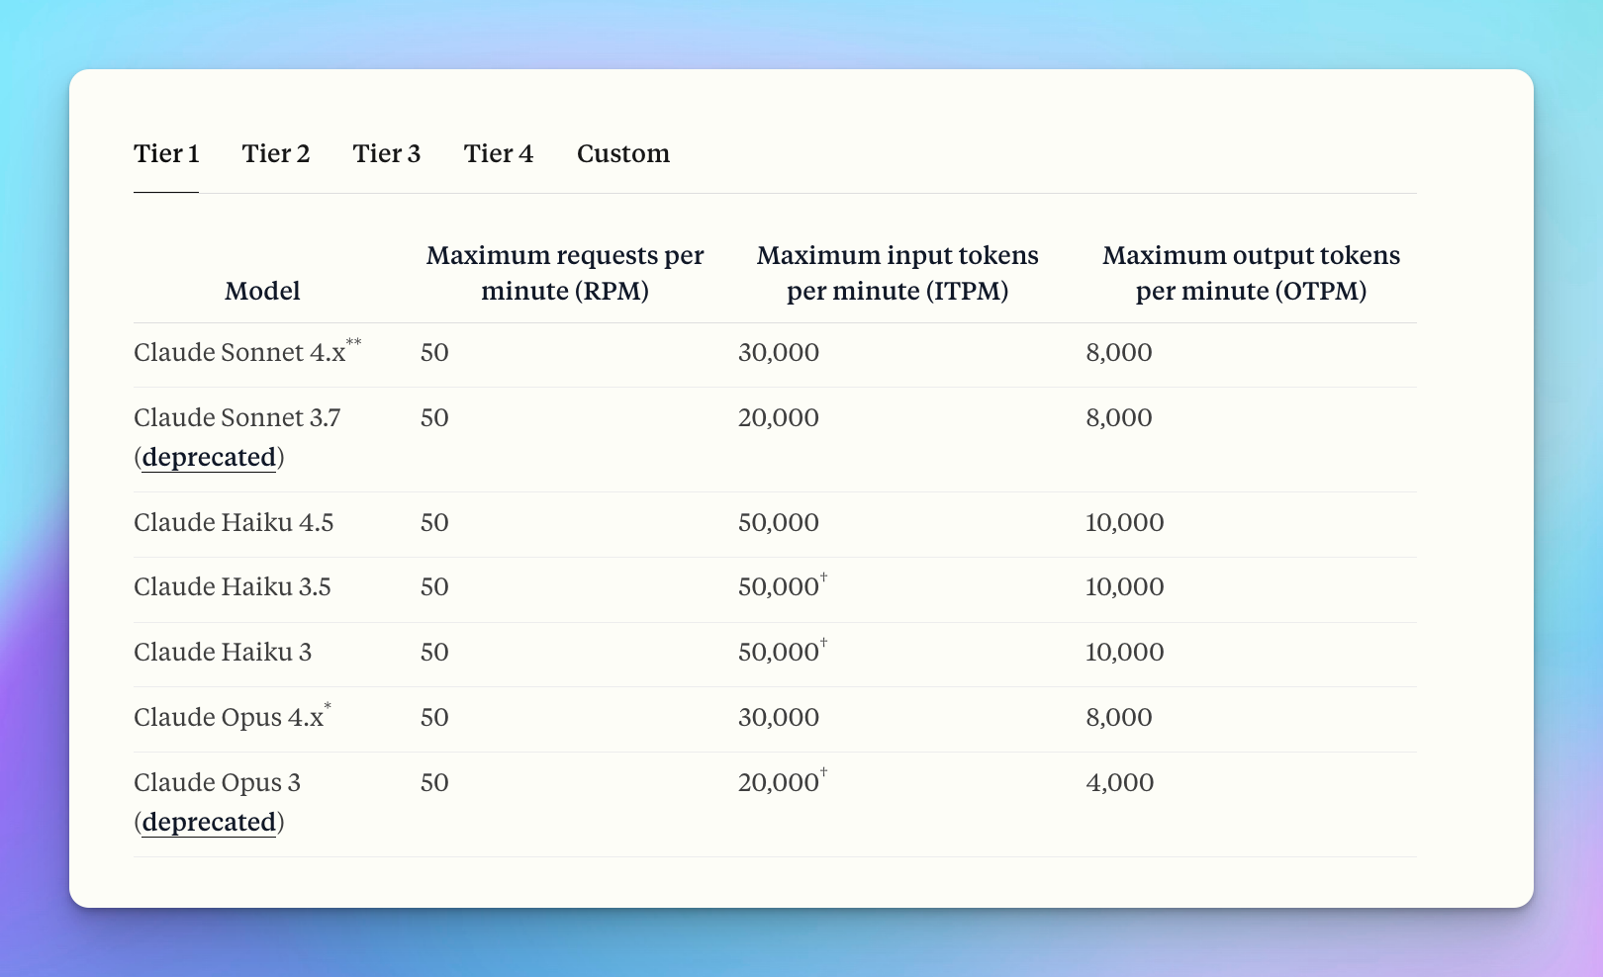The image size is (1603, 977).
Task: Click the Claude Haiku 3 model name
Action: (223, 653)
